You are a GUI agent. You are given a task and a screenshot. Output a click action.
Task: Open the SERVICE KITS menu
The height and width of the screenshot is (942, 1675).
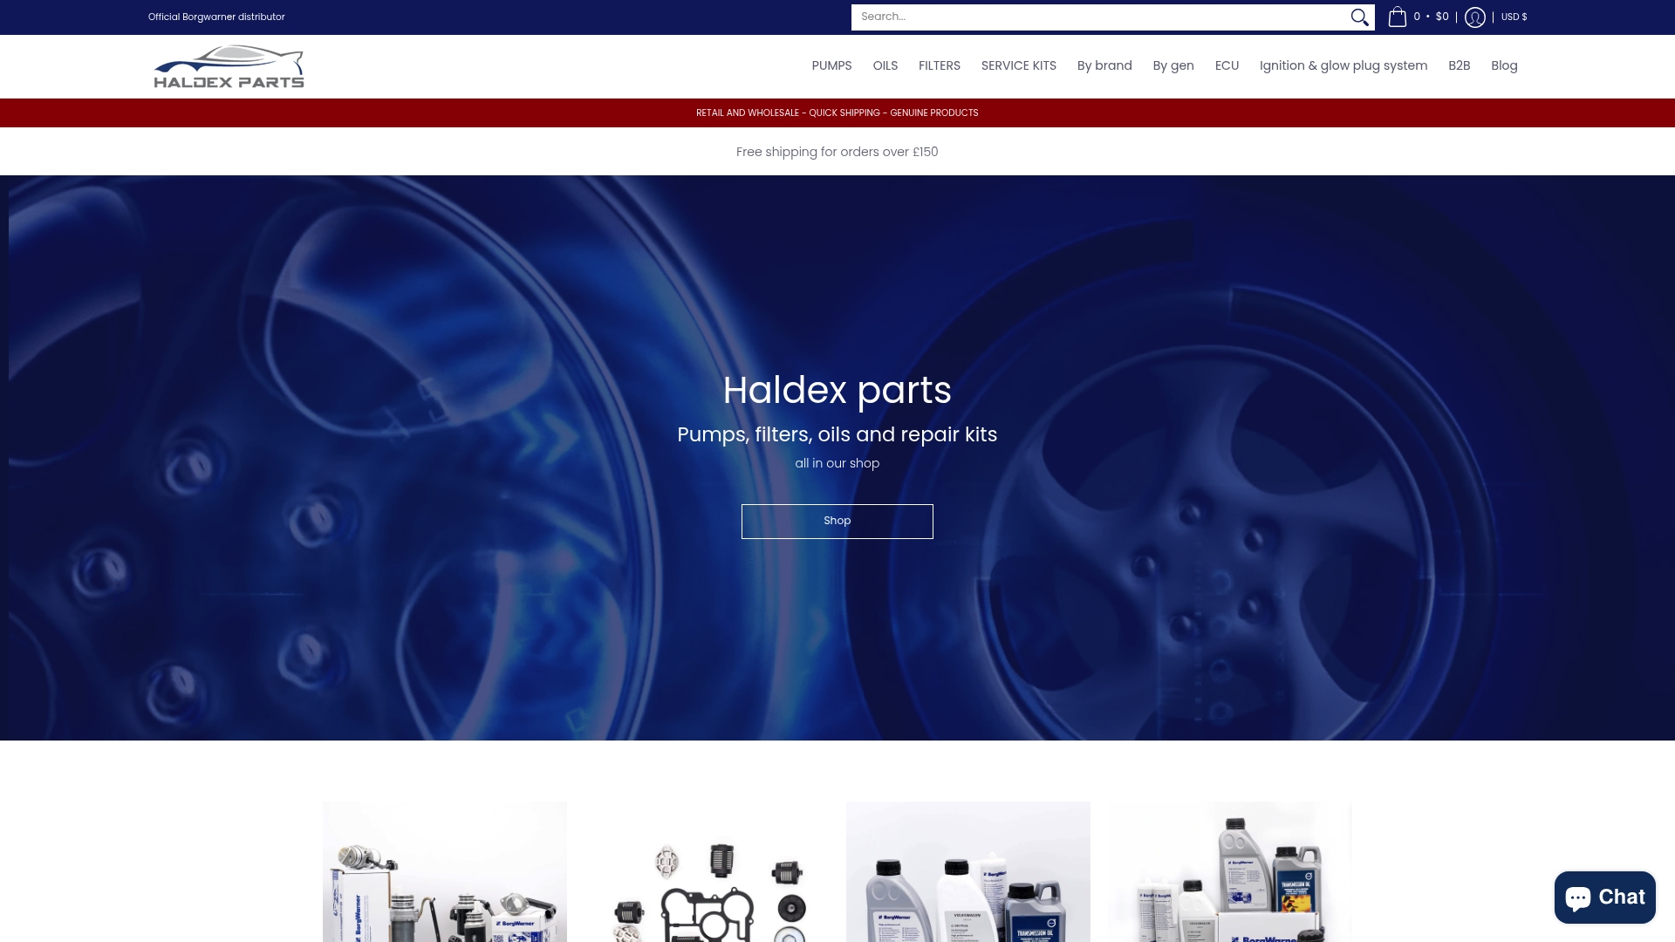pos(1018,66)
